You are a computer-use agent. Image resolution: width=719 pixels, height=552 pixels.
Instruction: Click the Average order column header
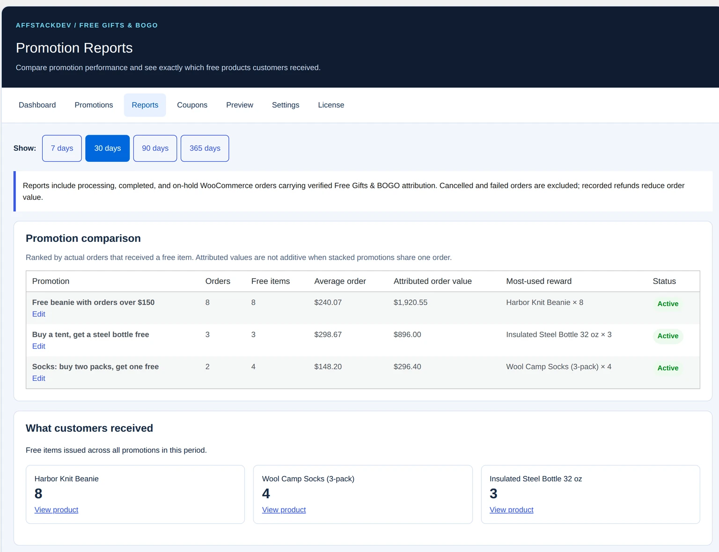click(340, 281)
